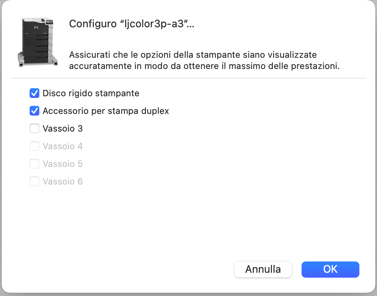Click the 'accuratamente in modo da ottenere' text line
Viewport: 377px width, 296px height.
[205, 66]
